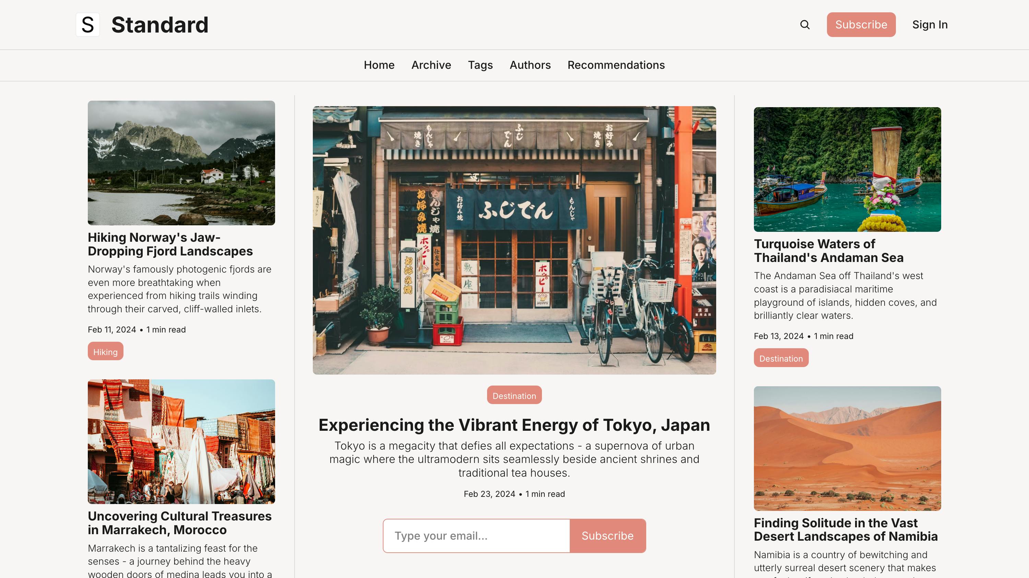
Task: Go to the Tags page
Action: (x=480, y=65)
